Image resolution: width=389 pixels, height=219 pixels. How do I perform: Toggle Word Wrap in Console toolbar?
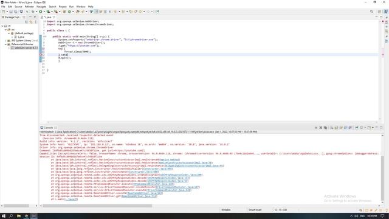point(341,128)
